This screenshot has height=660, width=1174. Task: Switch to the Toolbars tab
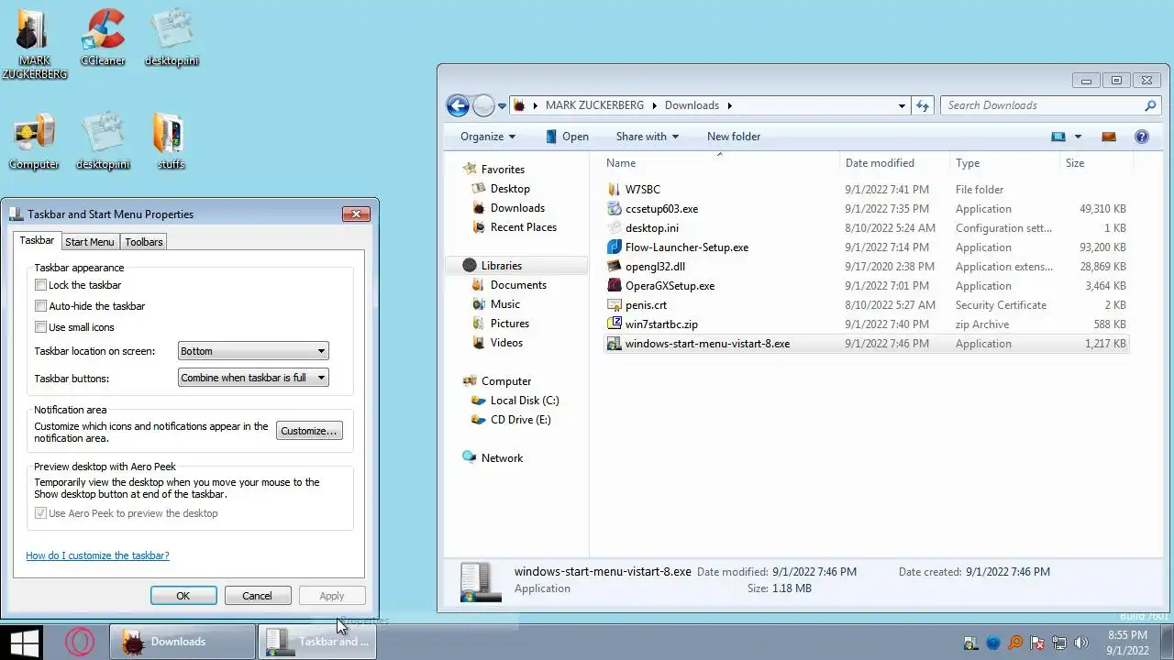tap(144, 242)
